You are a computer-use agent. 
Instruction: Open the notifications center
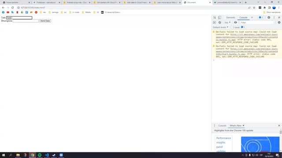(278, 155)
